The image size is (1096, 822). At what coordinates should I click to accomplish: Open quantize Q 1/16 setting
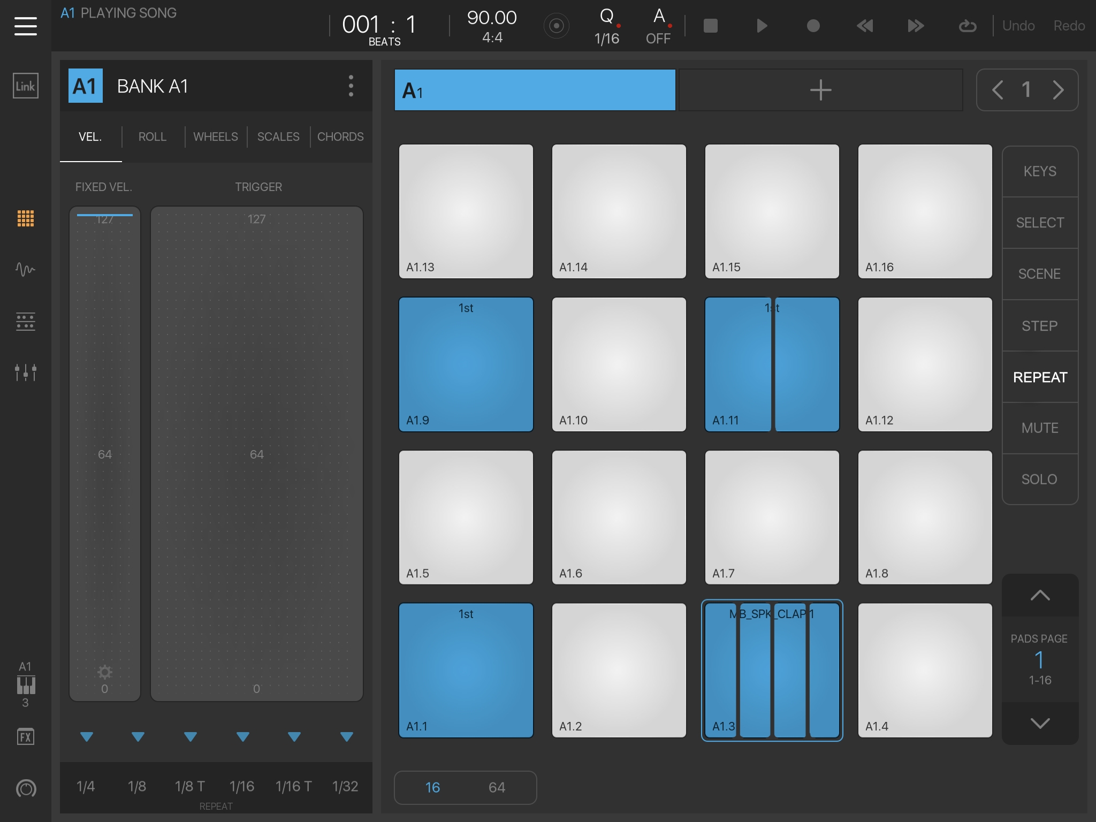coord(607,27)
